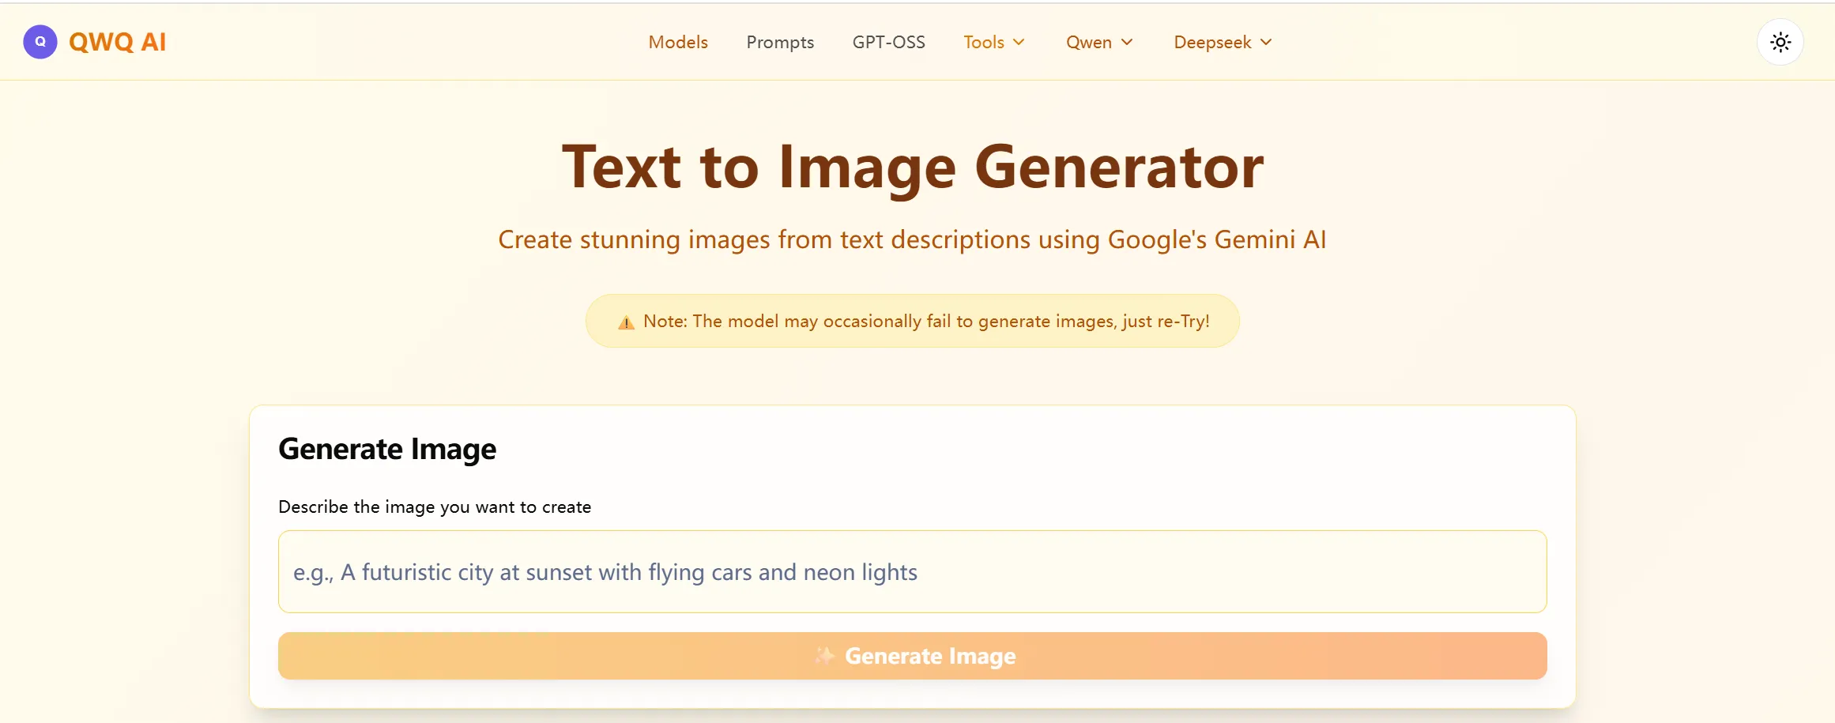Toggle the light/dark theme sun button
This screenshot has width=1835, height=723.
[1780, 42]
